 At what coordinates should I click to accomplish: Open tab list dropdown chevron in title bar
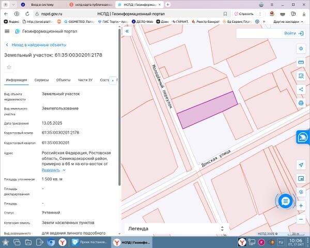point(13,5)
